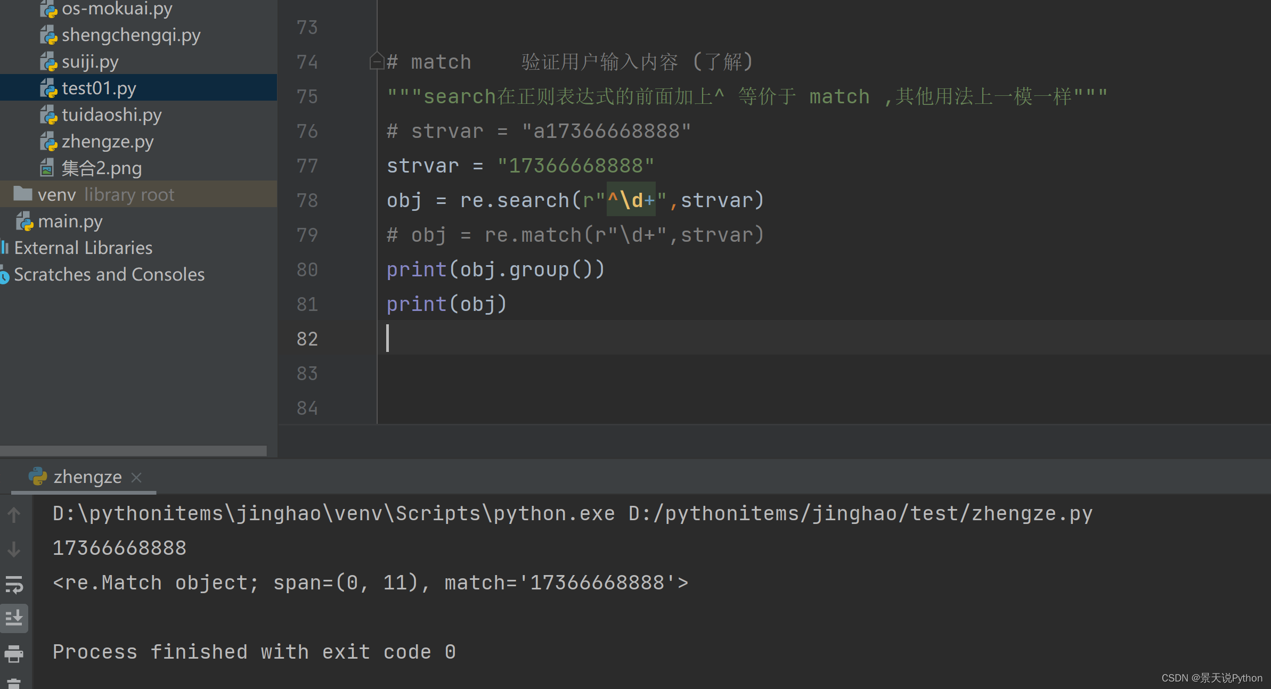The height and width of the screenshot is (689, 1271).
Task: Click line number 78 in gutter
Action: click(307, 200)
